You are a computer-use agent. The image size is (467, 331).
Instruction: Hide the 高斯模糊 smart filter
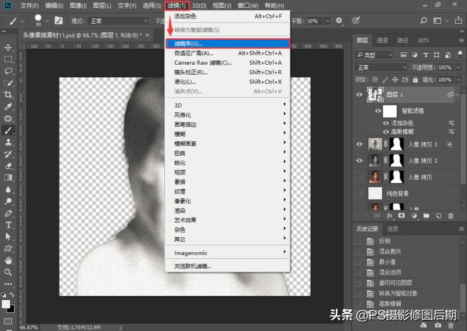[x=386, y=131]
